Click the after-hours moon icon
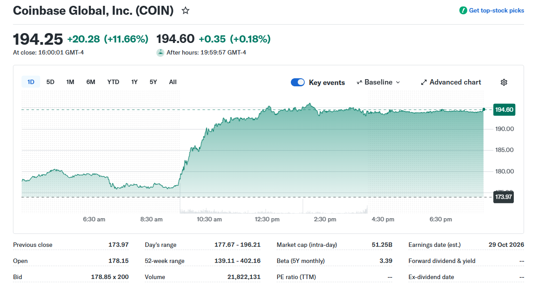 tap(160, 53)
